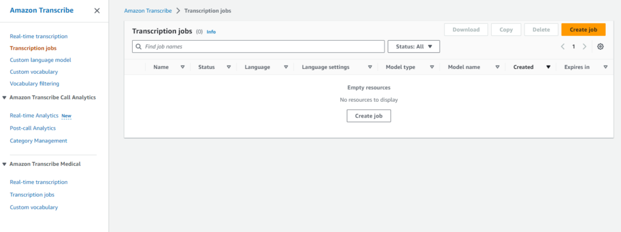Open Custom language model page
The image size is (621, 232).
point(41,60)
